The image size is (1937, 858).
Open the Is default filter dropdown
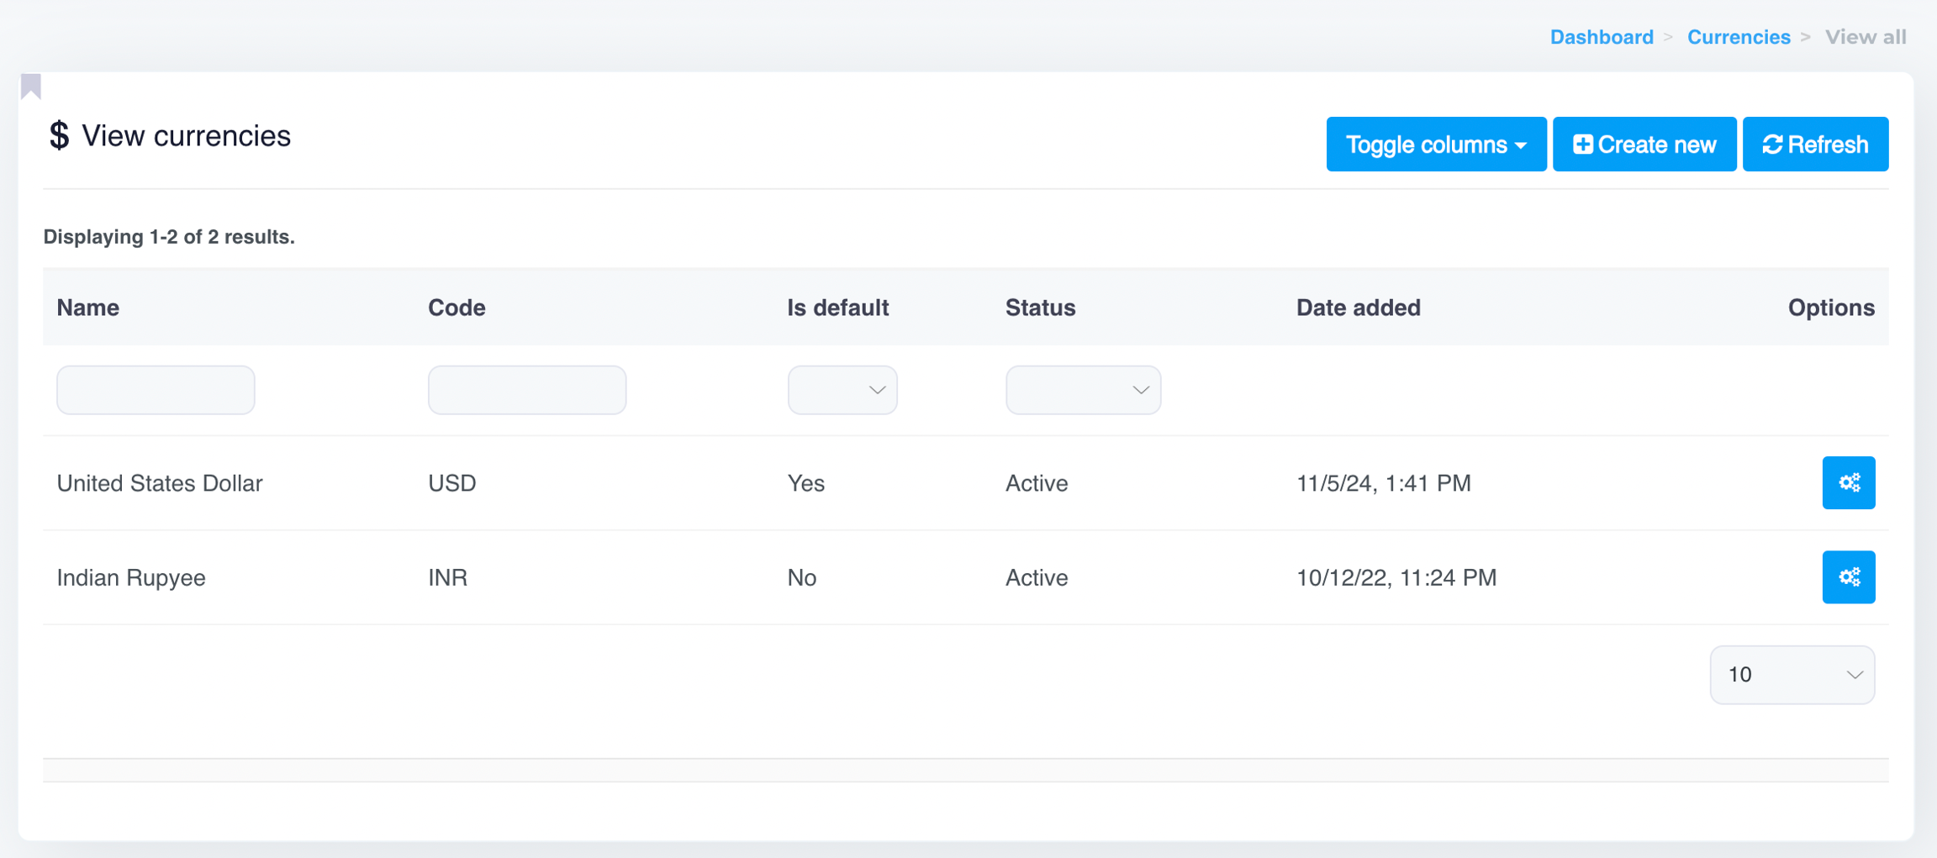[842, 390]
